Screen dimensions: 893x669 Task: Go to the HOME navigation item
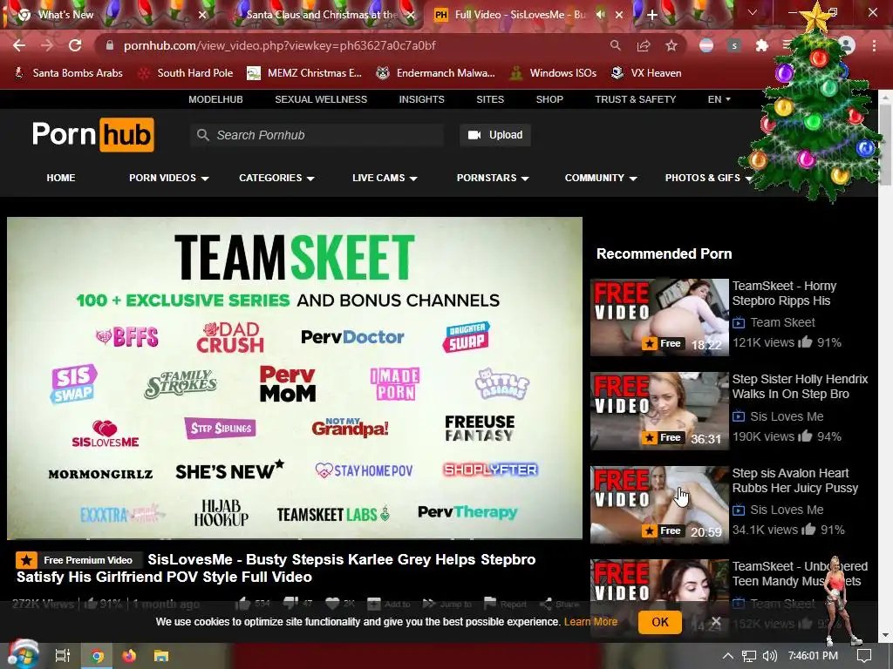click(61, 178)
